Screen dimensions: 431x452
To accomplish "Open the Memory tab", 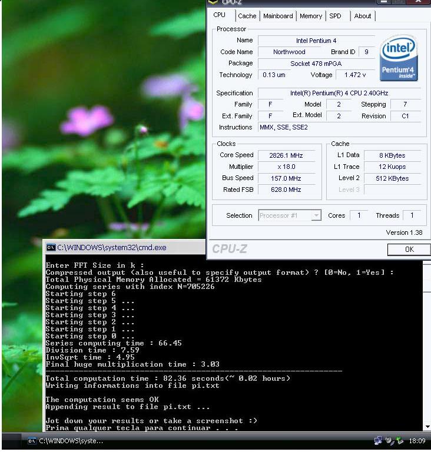I will point(311,16).
